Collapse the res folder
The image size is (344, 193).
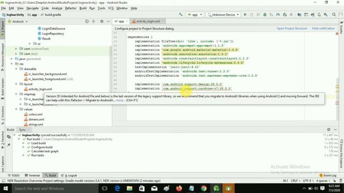pyautogui.click(x=12, y=64)
